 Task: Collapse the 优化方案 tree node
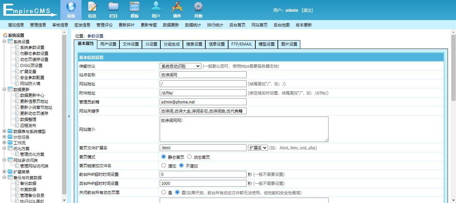pos(4,148)
